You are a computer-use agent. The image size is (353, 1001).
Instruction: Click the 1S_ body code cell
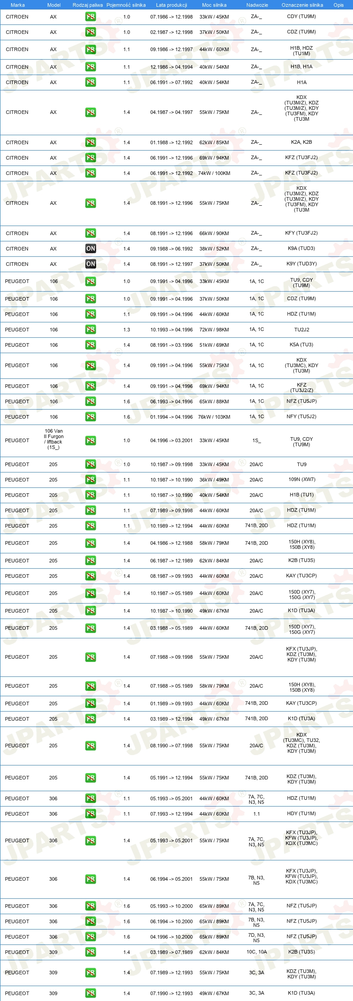click(x=256, y=440)
